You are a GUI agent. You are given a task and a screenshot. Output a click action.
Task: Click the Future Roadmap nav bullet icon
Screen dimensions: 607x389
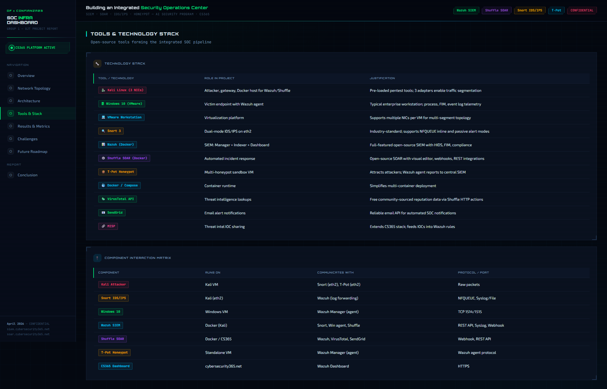point(11,152)
